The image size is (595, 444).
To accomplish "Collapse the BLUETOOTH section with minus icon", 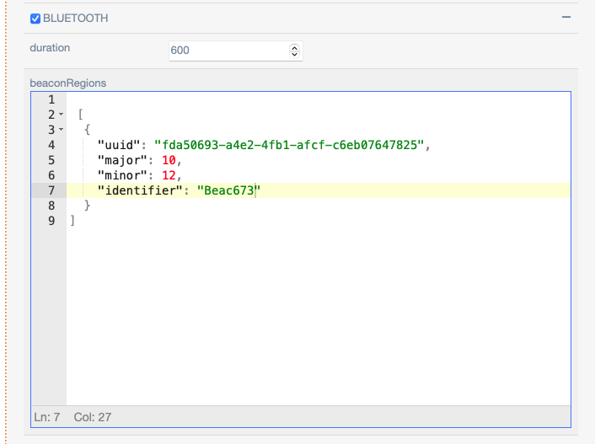I will click(x=566, y=17).
